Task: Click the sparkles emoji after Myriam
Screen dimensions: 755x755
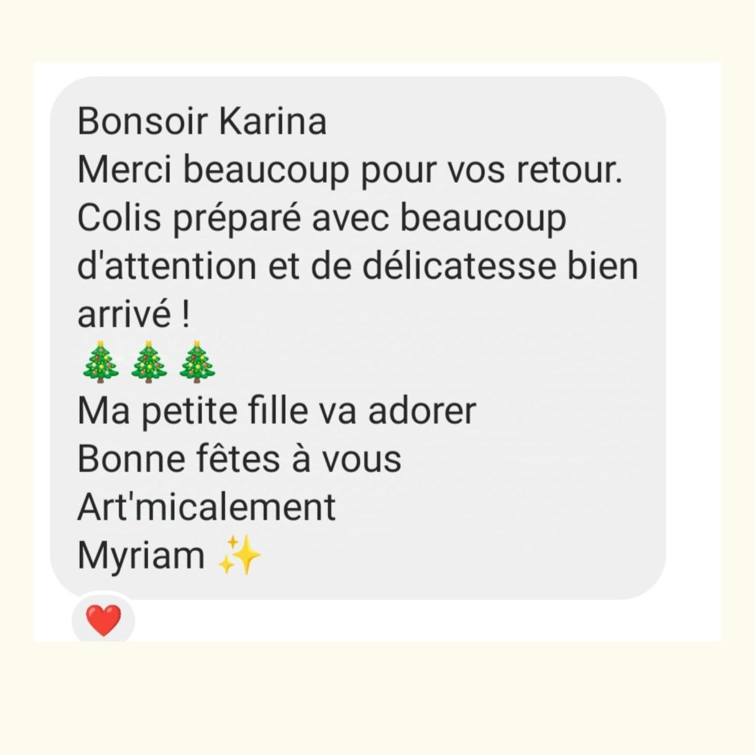Action: tap(239, 554)
